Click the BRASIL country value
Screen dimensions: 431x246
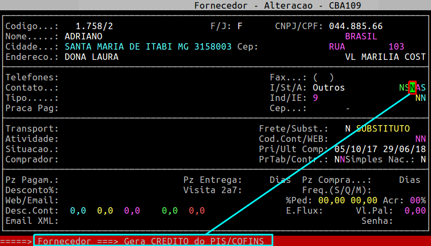pos(361,36)
